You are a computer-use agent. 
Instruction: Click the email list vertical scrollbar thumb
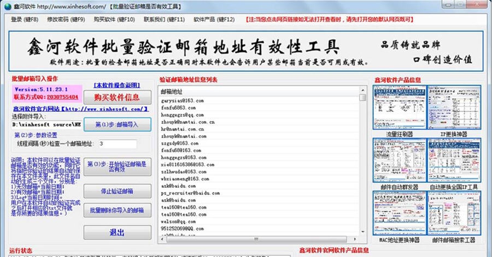363,97
